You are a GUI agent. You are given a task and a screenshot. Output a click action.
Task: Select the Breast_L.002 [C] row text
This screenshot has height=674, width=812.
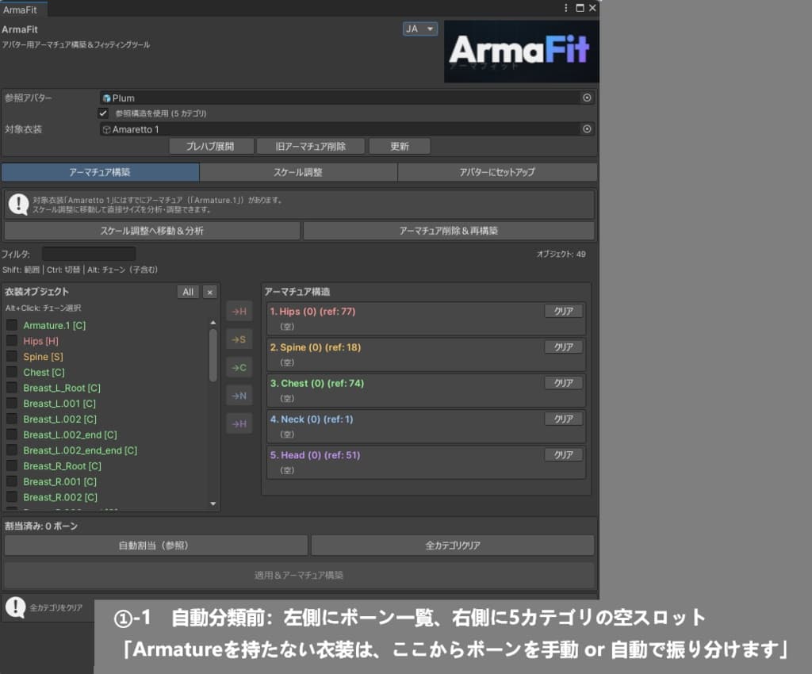[x=60, y=419]
